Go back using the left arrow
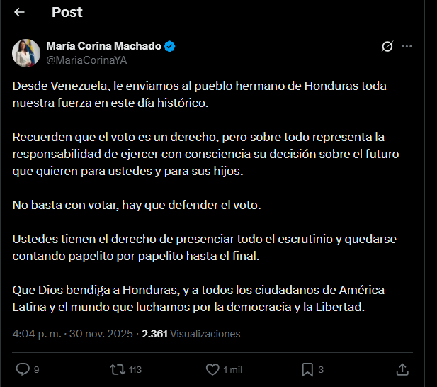Screen dimensions: 437x387 coord(19,12)
